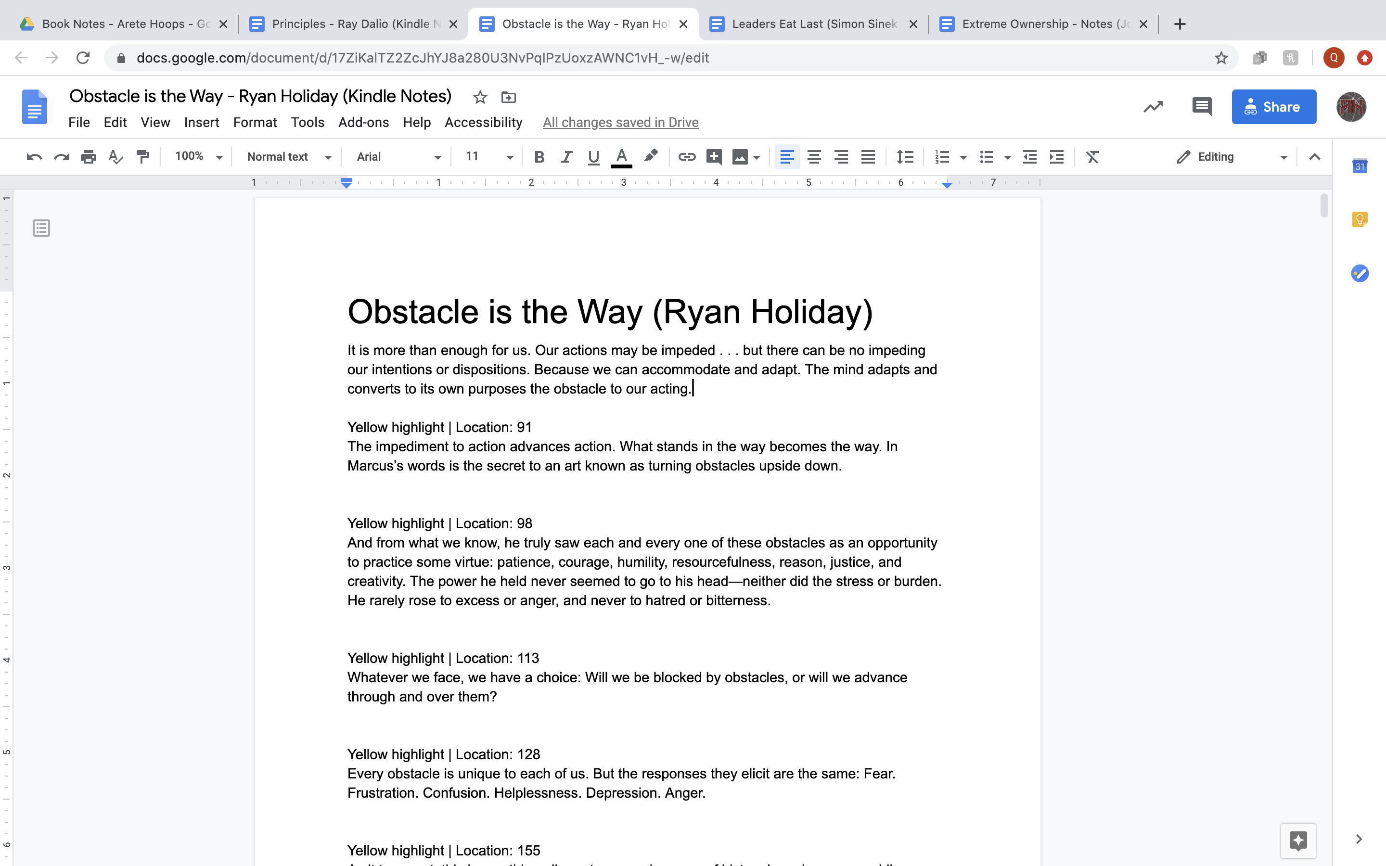This screenshot has height=866, width=1386.
Task: Open the Edit menu
Action: (115, 123)
